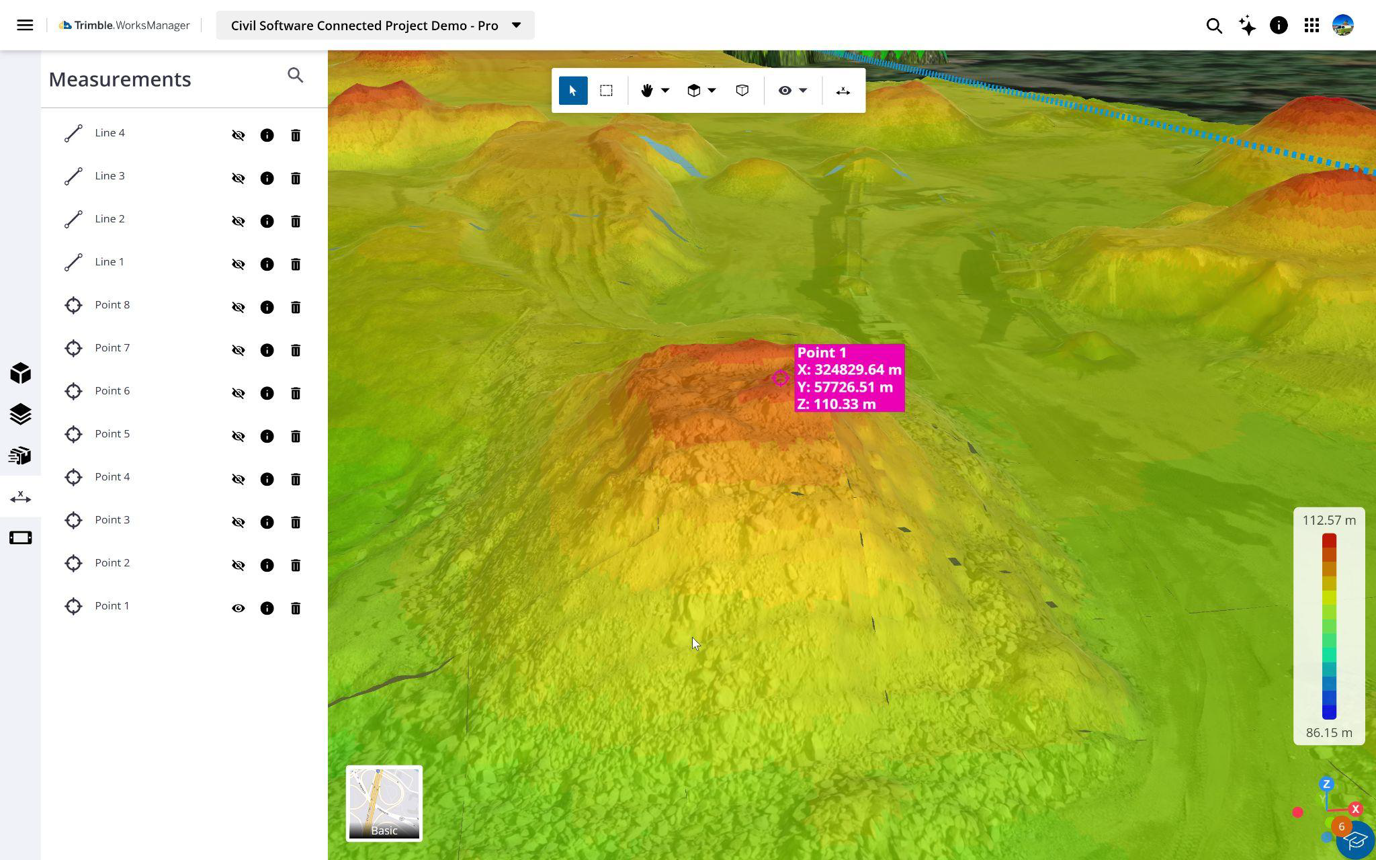Expand the visibility options dropdown in toolbar

(x=804, y=90)
